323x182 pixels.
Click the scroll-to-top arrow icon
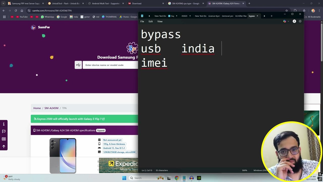tap(4, 146)
